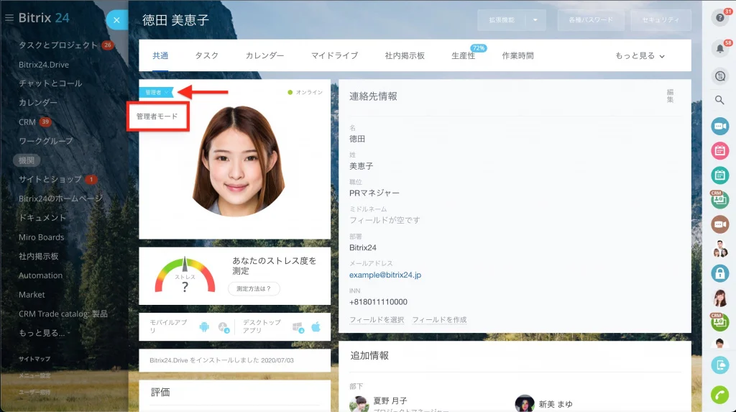Click 編集 in contact information panel
Viewport: 736px width, 412px height.
tap(670, 96)
